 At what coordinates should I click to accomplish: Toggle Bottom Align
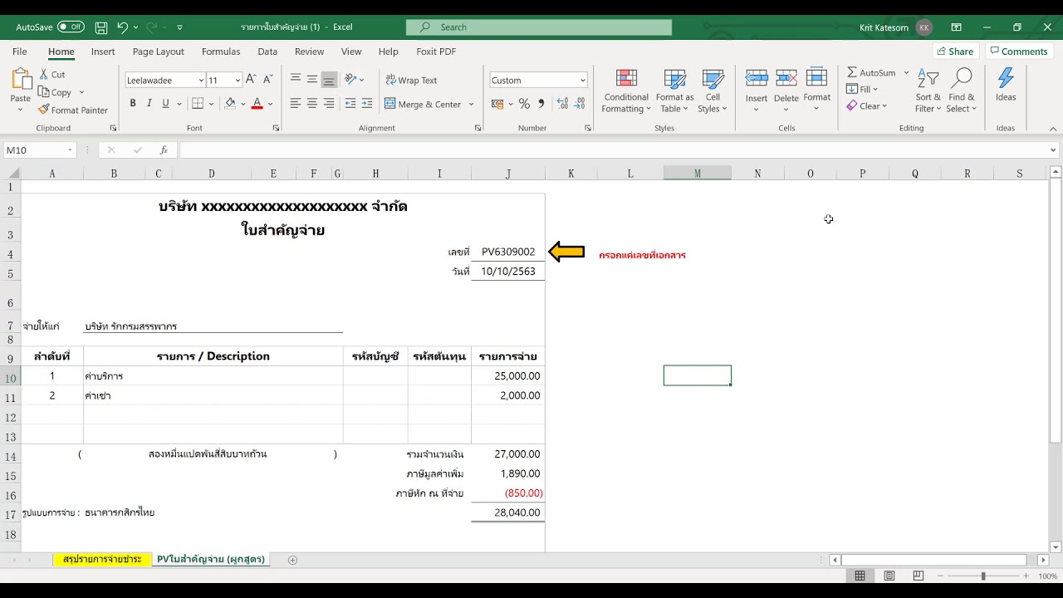point(329,80)
